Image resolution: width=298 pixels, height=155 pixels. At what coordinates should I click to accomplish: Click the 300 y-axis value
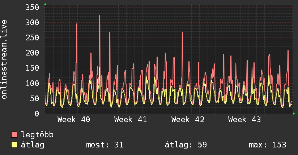pyautogui.click(x=32, y=23)
